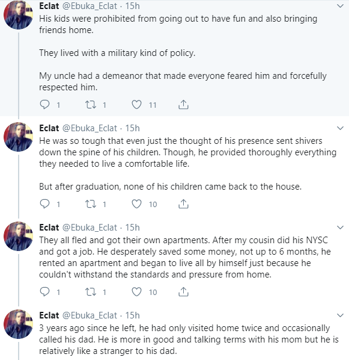The height and width of the screenshot is (360, 349).
Task: Like the tweet about renting an apartment
Action: coord(136,292)
